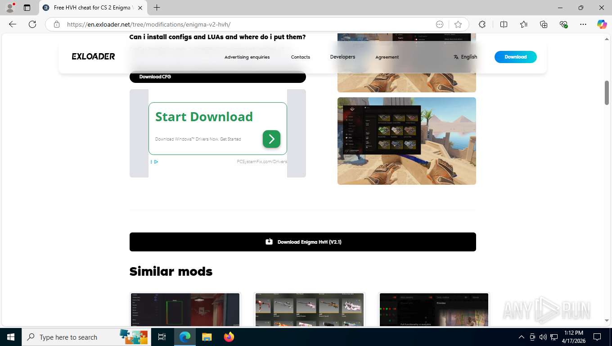
Task: Open the Agreement page
Action: pyautogui.click(x=387, y=57)
